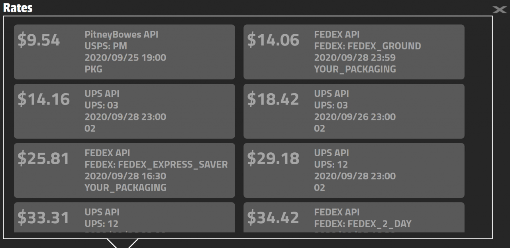Click the downward chevron below the rates list
Image resolution: width=510 pixels, height=248 pixels.
(123, 243)
